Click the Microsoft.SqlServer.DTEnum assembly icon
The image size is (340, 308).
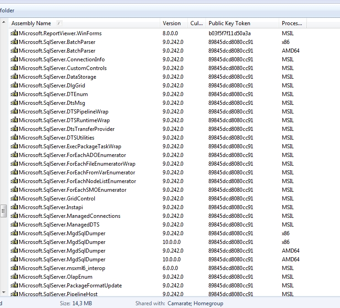coord(14,94)
